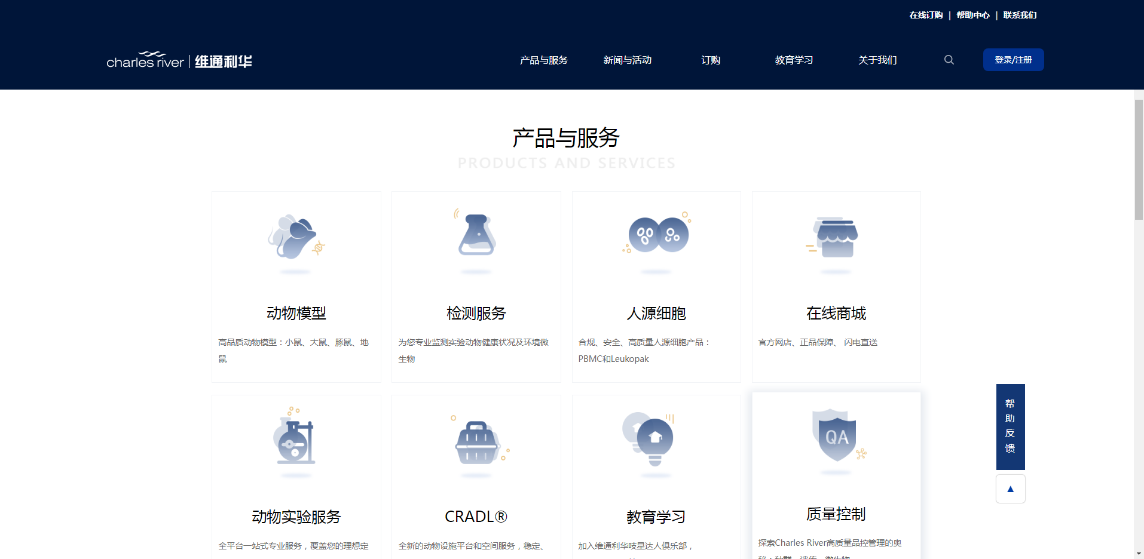Open the 帮助反馈 side panel button
The width and height of the screenshot is (1144, 559).
point(1011,426)
